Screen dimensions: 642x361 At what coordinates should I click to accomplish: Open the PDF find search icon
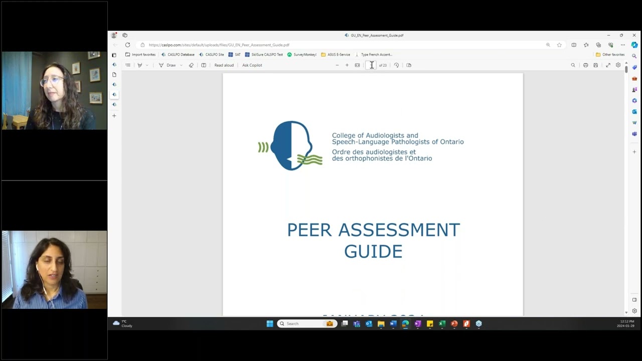(x=573, y=65)
